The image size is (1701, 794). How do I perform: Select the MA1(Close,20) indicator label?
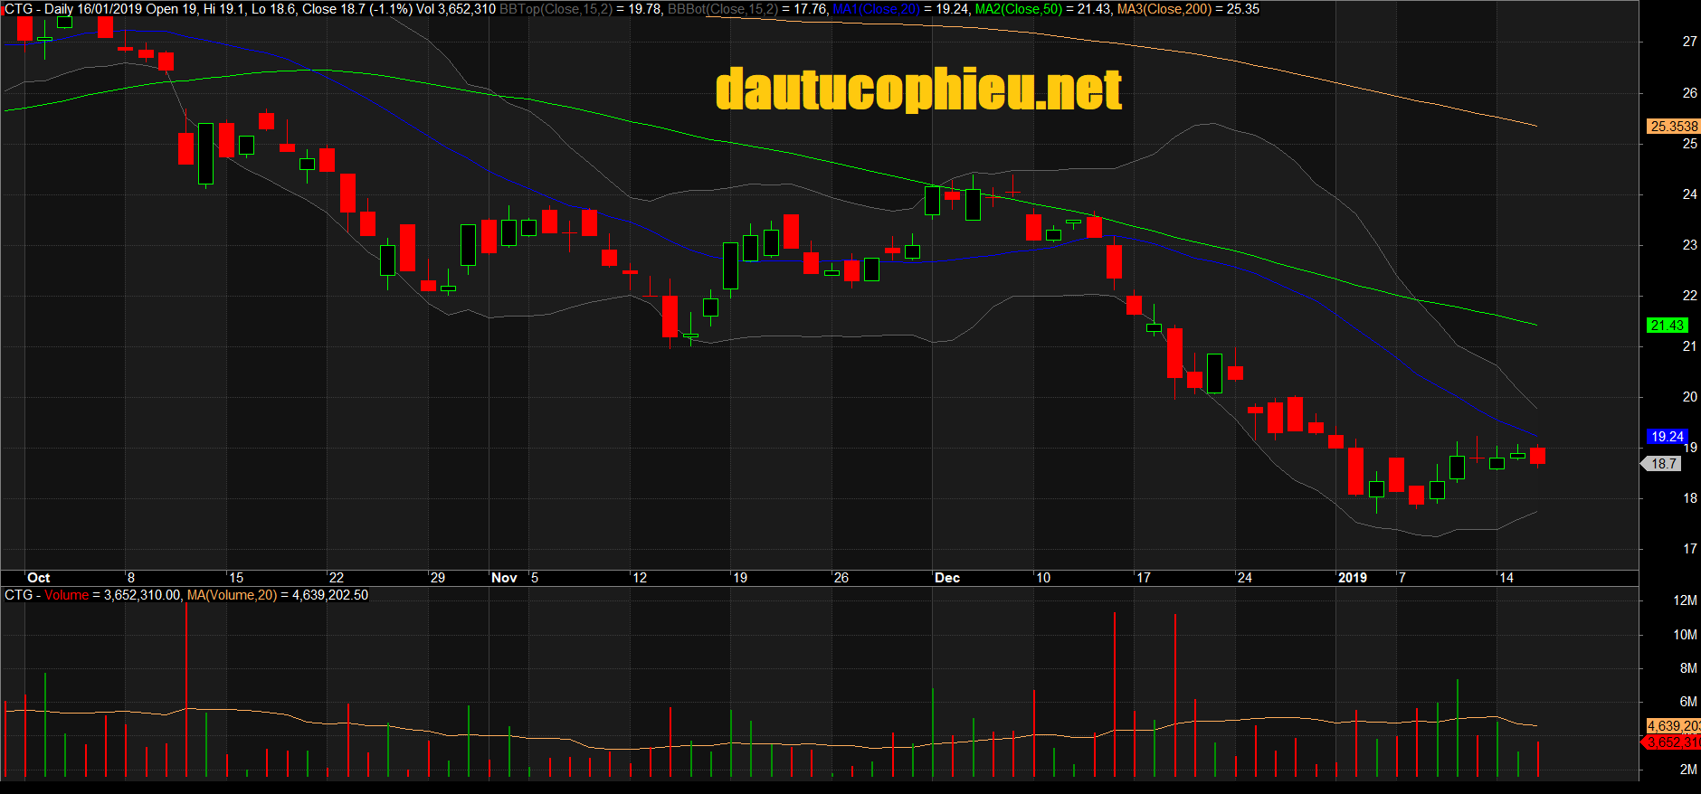click(875, 9)
